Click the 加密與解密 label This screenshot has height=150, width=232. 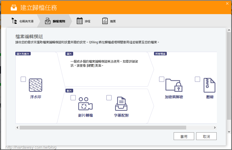174,97
